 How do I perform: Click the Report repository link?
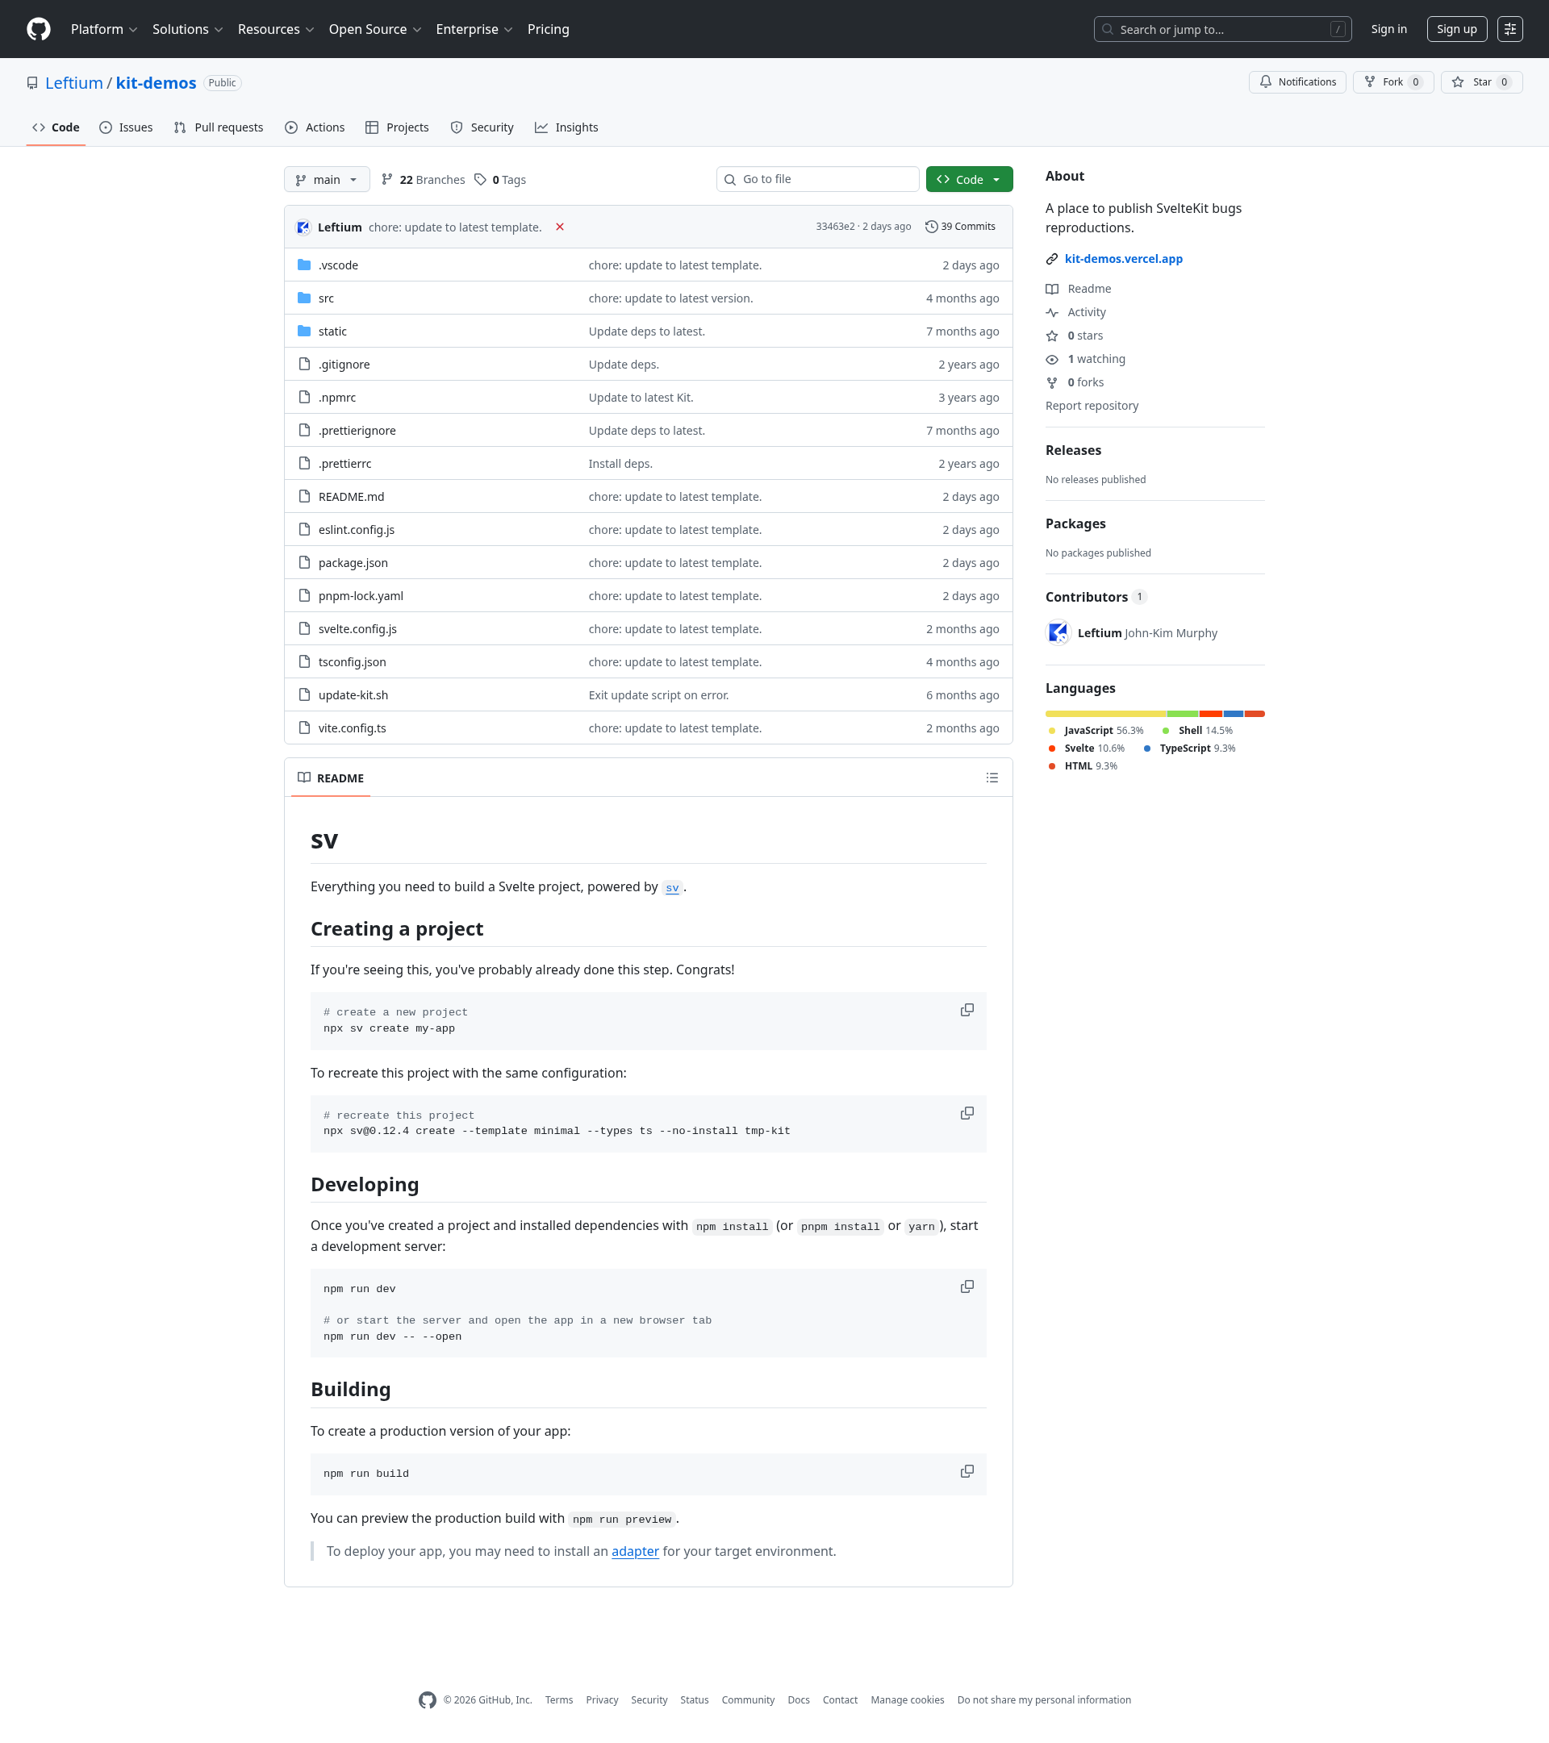click(x=1092, y=406)
